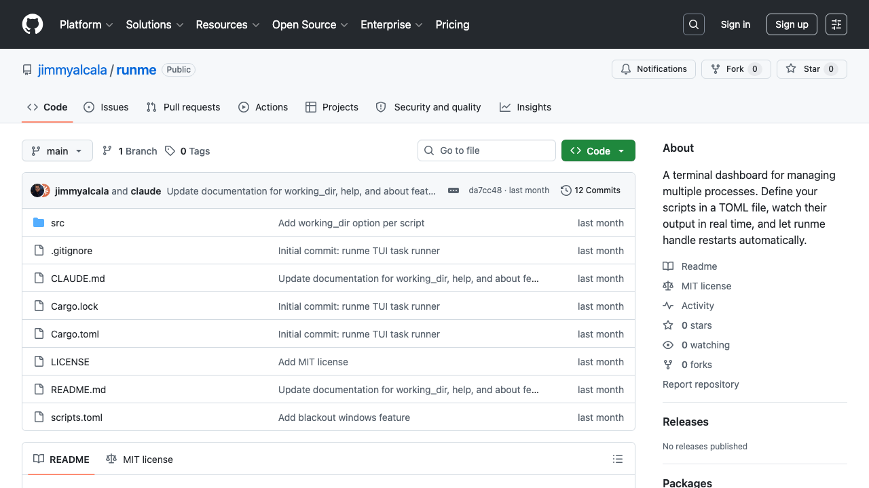Viewport: 869px width, 488px height.
Task: Click the GitHub logo icon
Action: (x=33, y=24)
